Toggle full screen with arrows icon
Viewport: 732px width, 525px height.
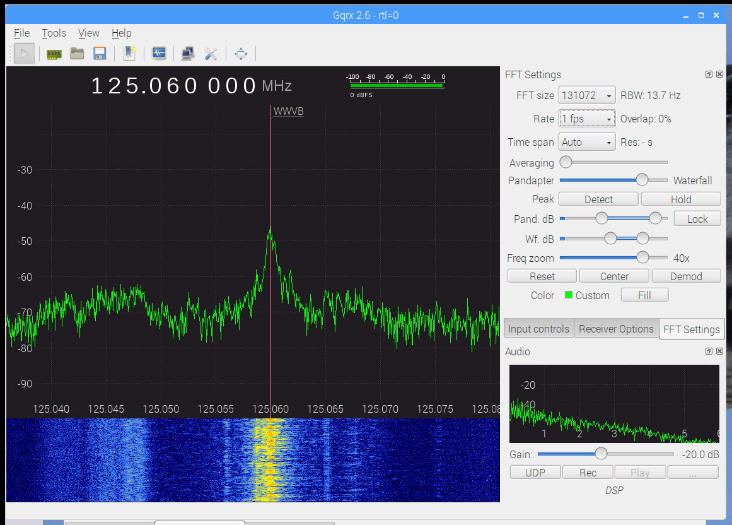click(x=241, y=54)
